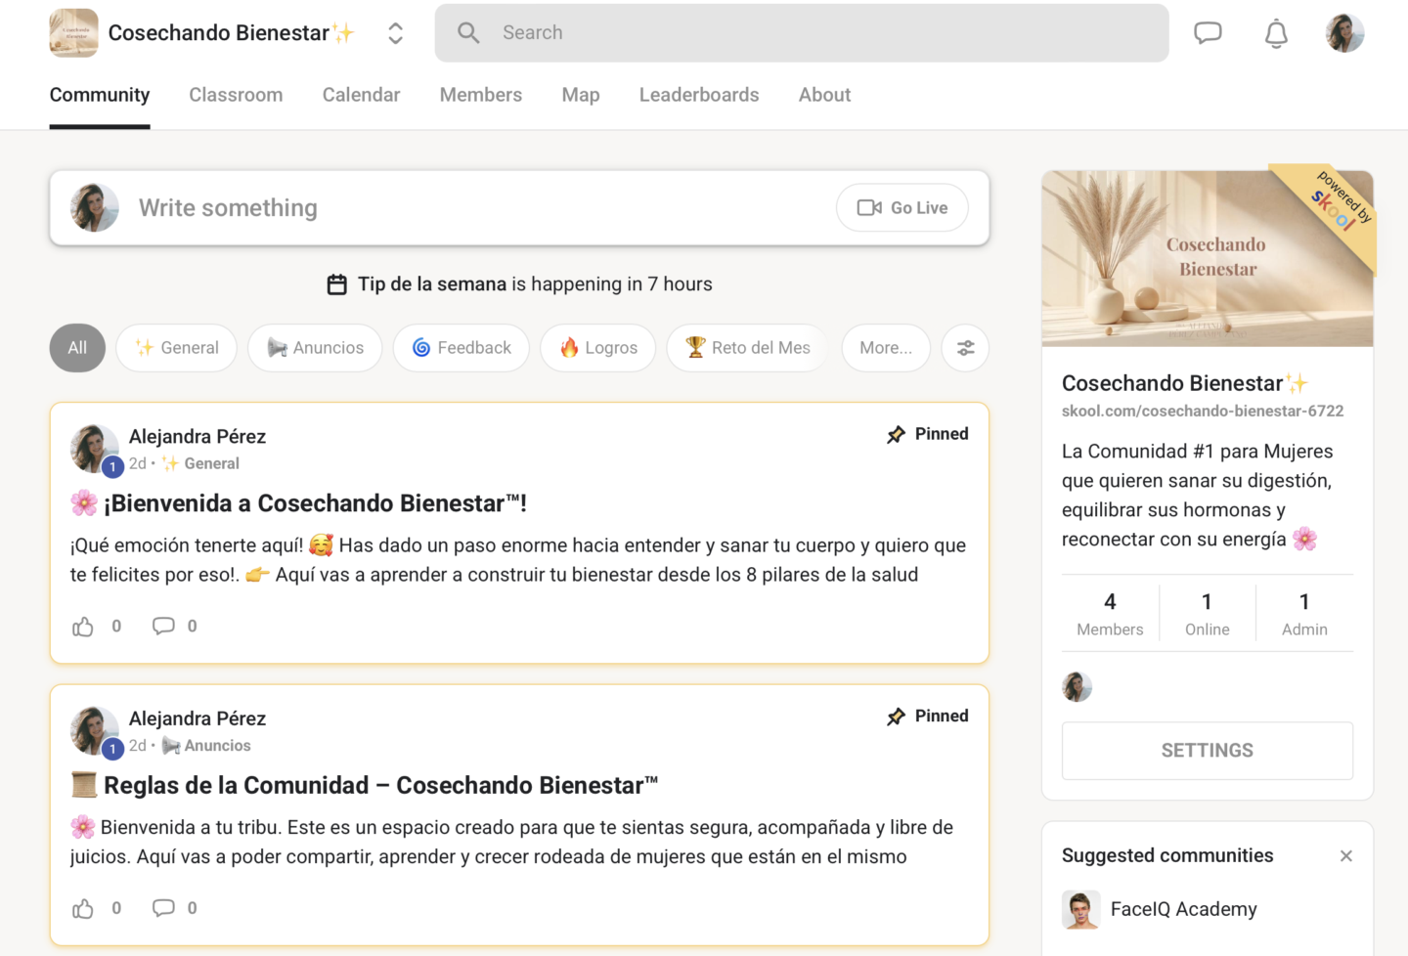Image resolution: width=1408 pixels, height=956 pixels.
Task: Open the notifications bell
Action: [1276, 33]
